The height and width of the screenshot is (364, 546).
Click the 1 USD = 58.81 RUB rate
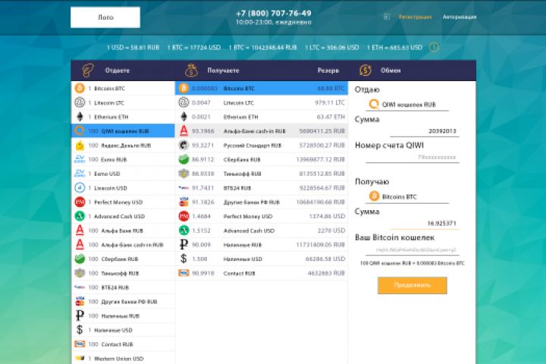133,47
